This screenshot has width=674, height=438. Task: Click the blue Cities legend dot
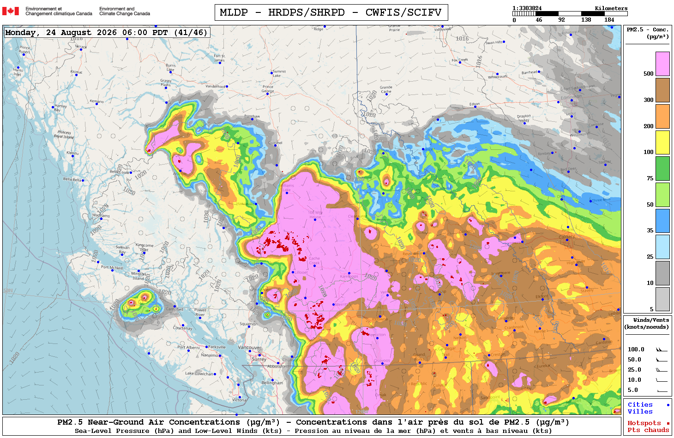click(x=668, y=405)
